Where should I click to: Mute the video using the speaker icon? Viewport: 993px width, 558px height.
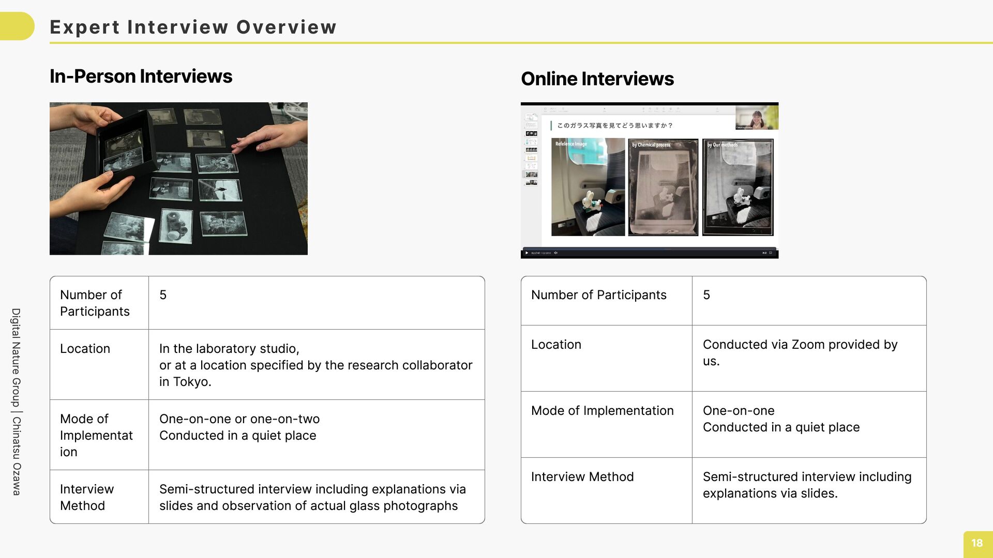[x=555, y=253]
